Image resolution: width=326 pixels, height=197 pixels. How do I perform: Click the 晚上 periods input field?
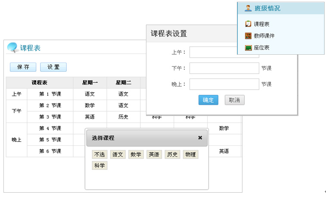(x=224, y=84)
